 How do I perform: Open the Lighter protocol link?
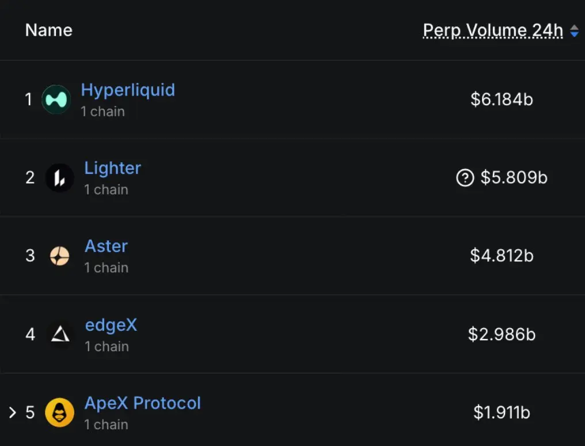tap(113, 168)
